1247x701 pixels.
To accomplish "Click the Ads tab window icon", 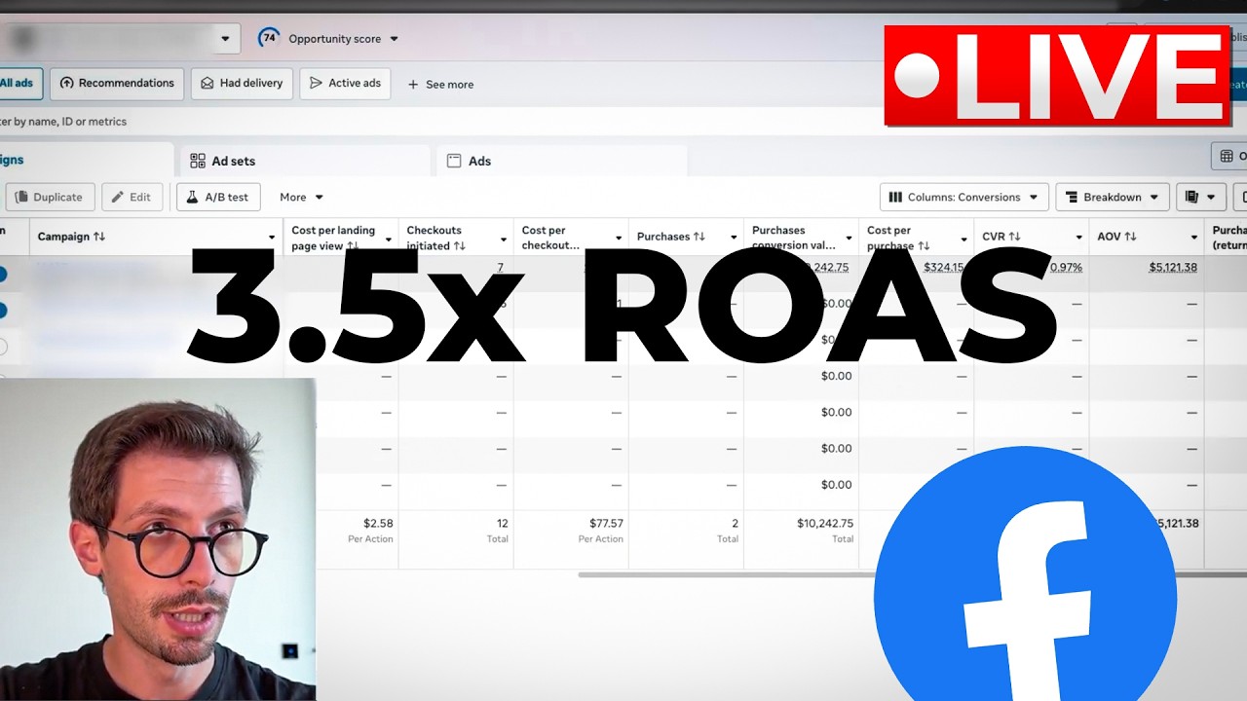I will coord(454,161).
